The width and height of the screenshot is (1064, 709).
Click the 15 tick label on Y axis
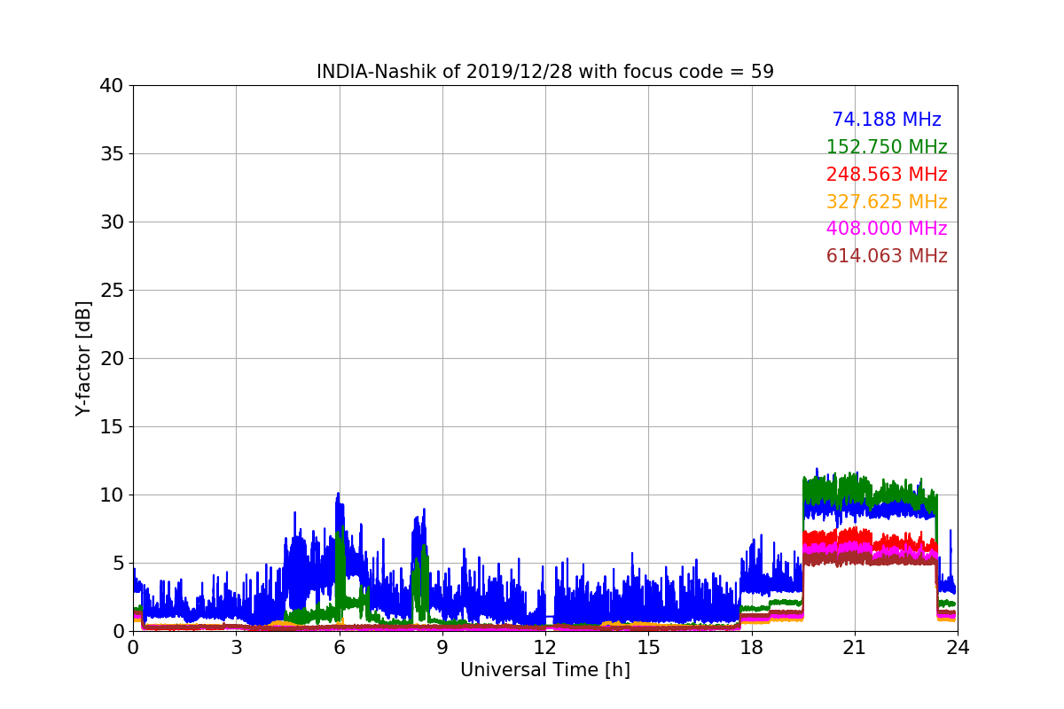point(112,427)
